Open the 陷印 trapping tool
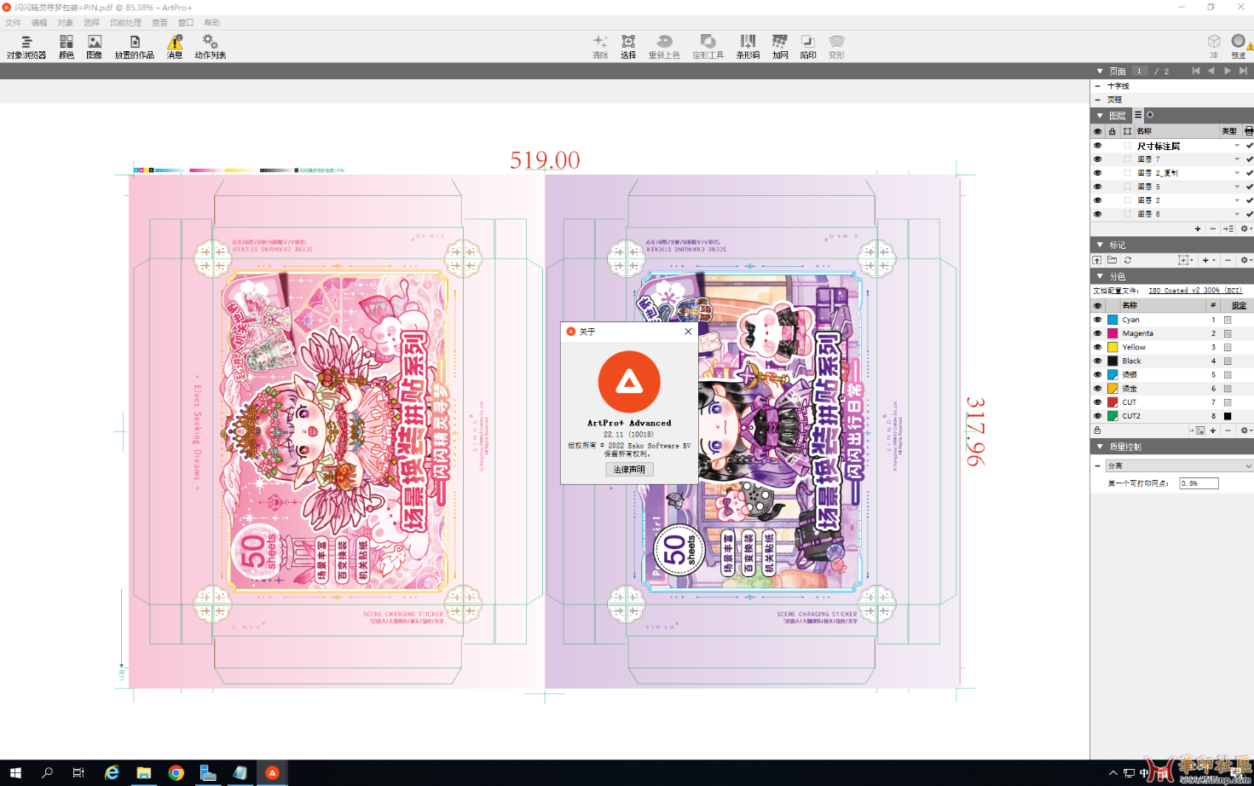 coord(808,47)
